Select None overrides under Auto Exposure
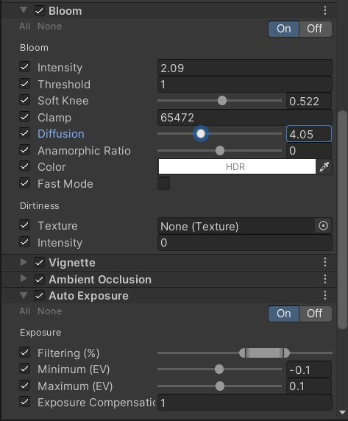Image resolution: width=348 pixels, height=421 pixels. [x=49, y=311]
